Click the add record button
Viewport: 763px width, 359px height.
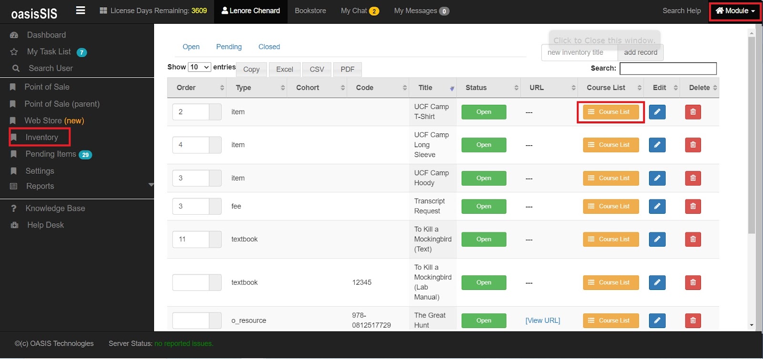pos(640,52)
